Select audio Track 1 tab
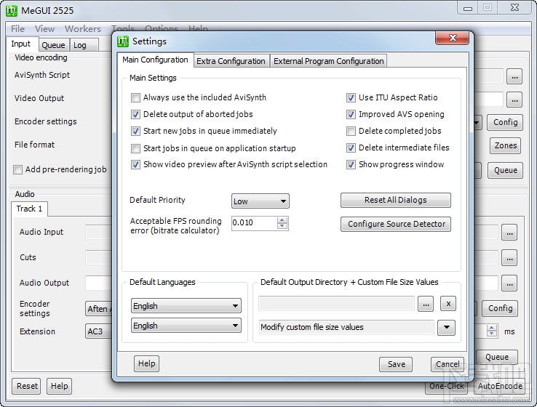 29,209
